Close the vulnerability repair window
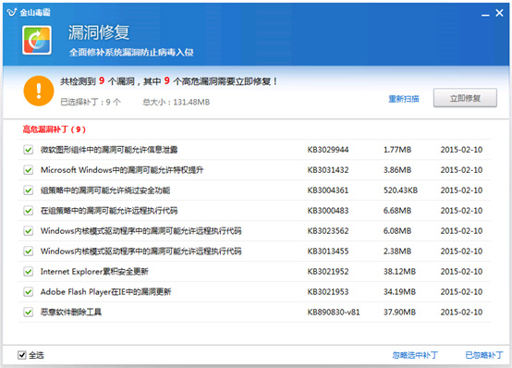The height and width of the screenshot is (368, 512). click(x=499, y=13)
